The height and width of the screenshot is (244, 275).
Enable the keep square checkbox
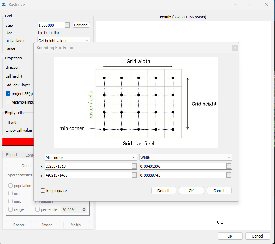click(43, 191)
